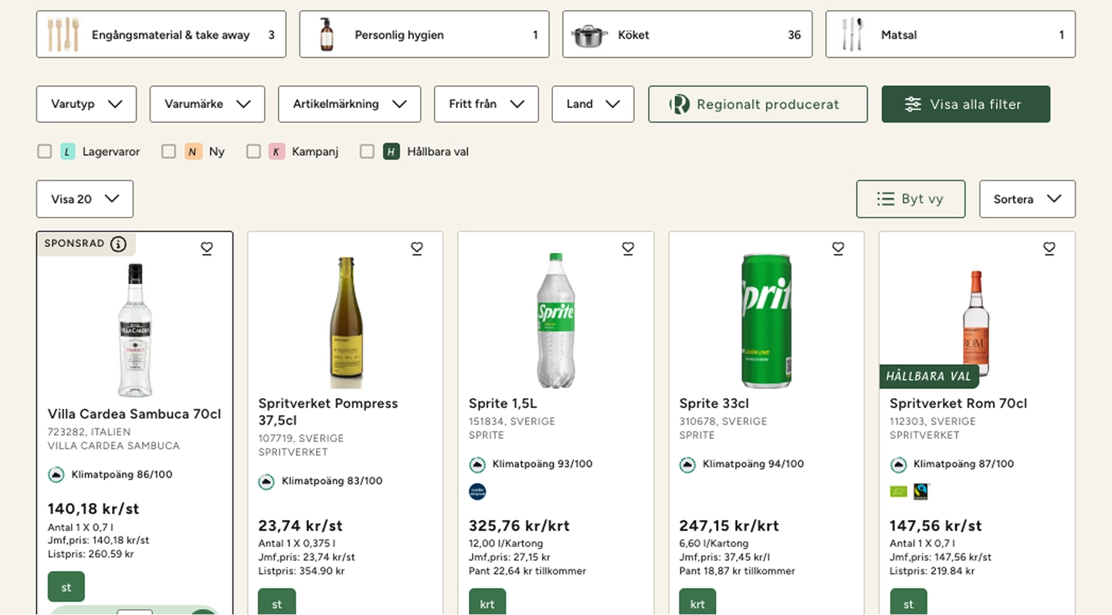Open the Köket category

[687, 35]
